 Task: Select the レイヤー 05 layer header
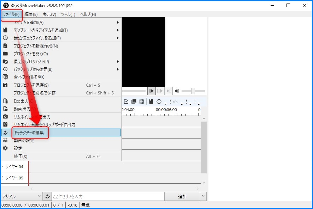(15, 178)
